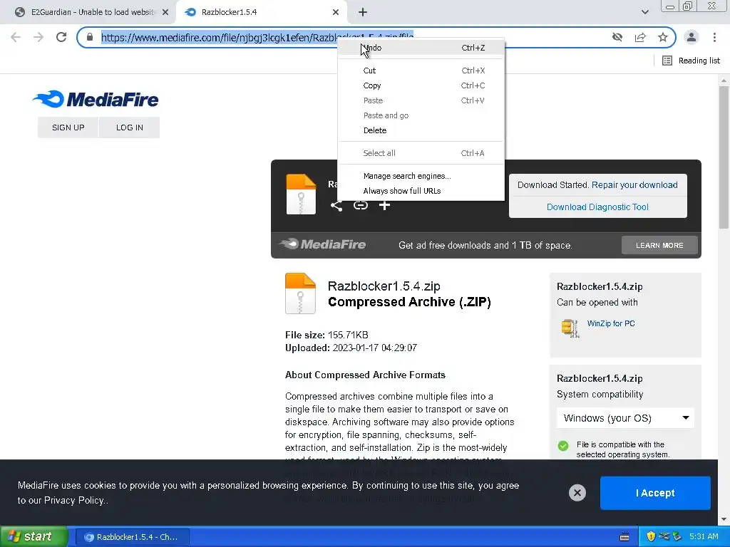Click the copy link icon in the download box
Image resolution: width=730 pixels, height=547 pixels.
point(360,205)
